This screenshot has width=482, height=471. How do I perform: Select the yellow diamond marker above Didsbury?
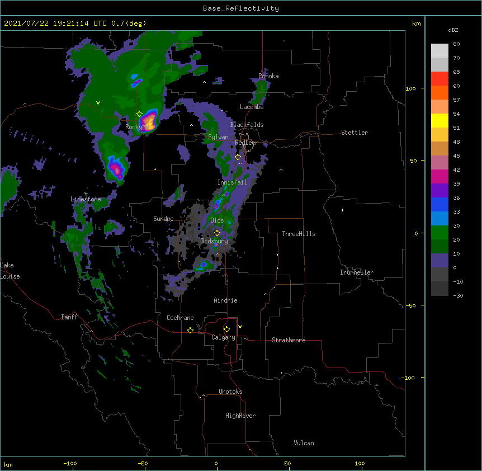click(x=217, y=233)
